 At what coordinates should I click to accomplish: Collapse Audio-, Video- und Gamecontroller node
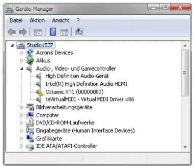tap(22, 69)
